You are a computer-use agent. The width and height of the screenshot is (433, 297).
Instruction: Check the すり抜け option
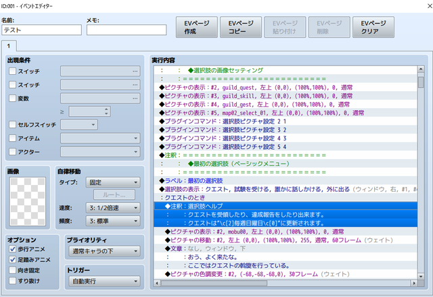[12, 281]
